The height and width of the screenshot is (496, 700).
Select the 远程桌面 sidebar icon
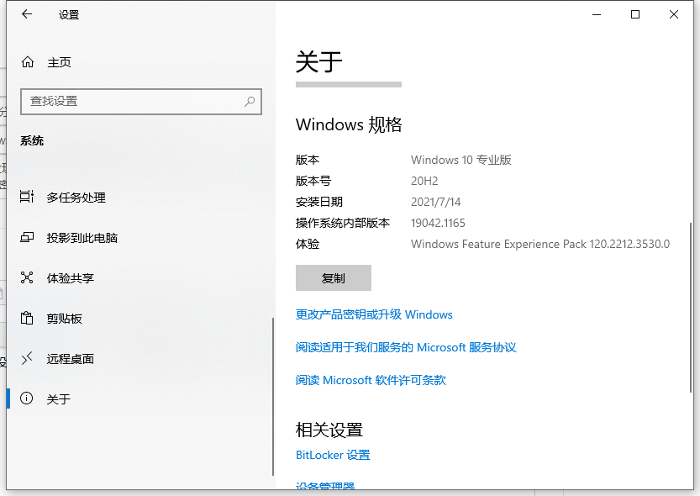(x=29, y=359)
